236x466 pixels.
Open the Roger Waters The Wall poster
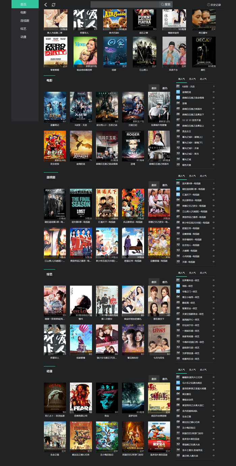(133, 146)
